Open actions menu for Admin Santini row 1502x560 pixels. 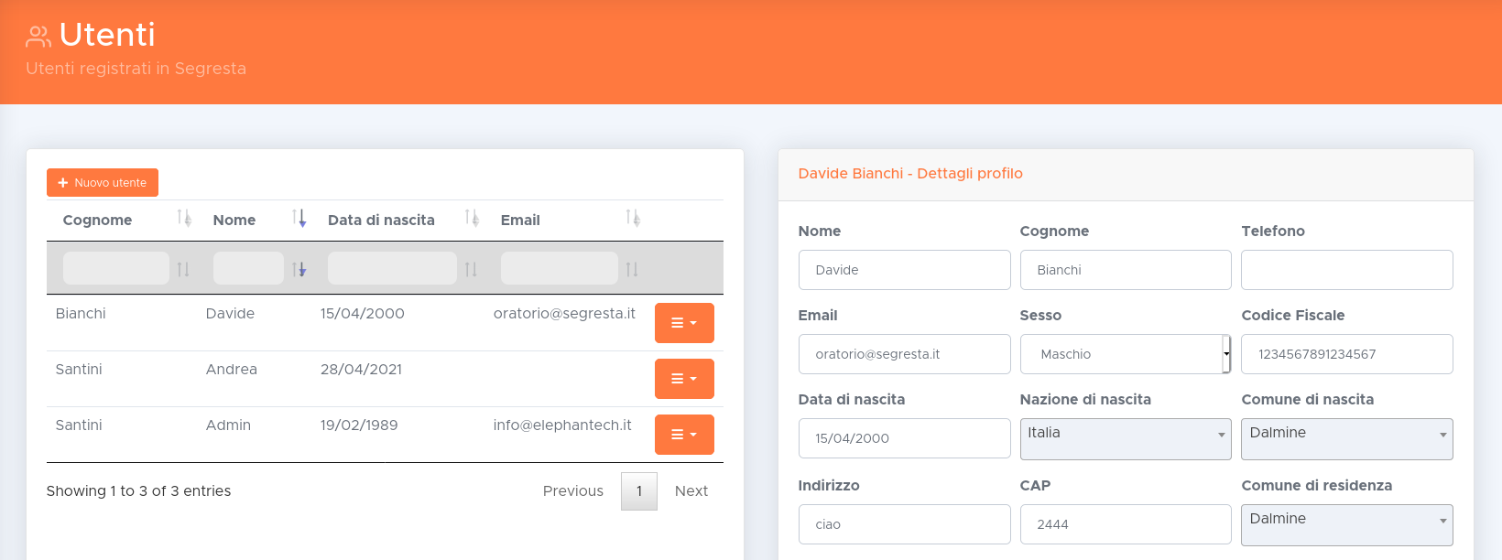pos(684,435)
